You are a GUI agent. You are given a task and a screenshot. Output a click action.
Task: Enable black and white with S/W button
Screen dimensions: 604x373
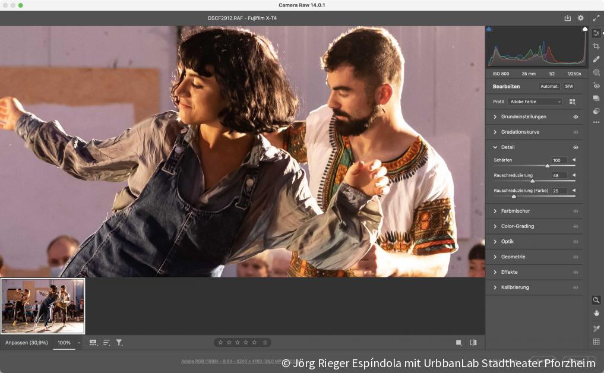pos(568,86)
